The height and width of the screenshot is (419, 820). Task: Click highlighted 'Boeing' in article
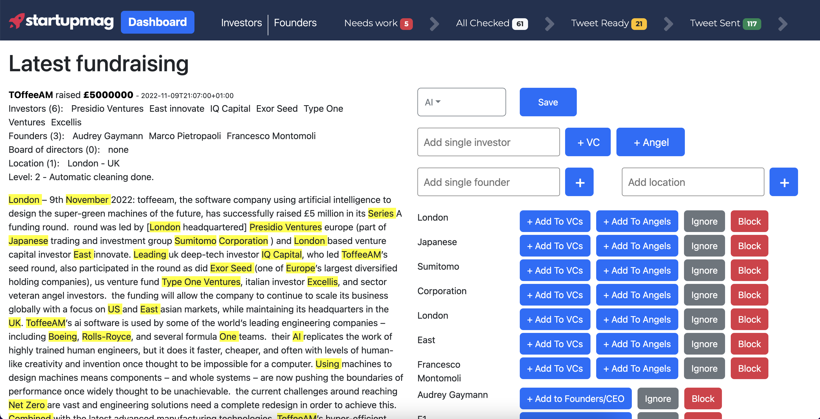pyautogui.click(x=63, y=337)
